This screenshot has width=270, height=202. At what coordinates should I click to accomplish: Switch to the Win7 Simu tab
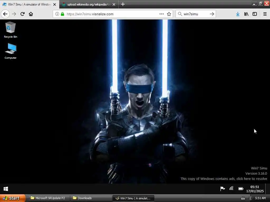click(30, 4)
